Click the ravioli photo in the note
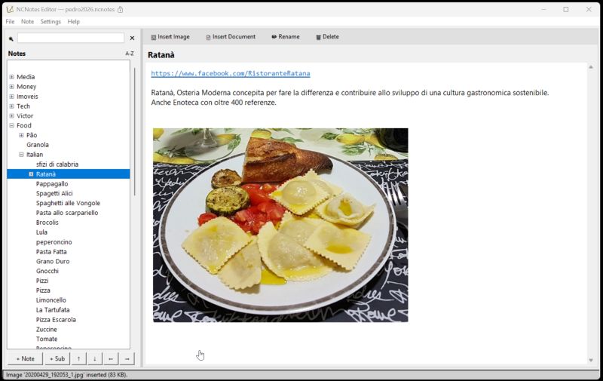 coord(280,225)
